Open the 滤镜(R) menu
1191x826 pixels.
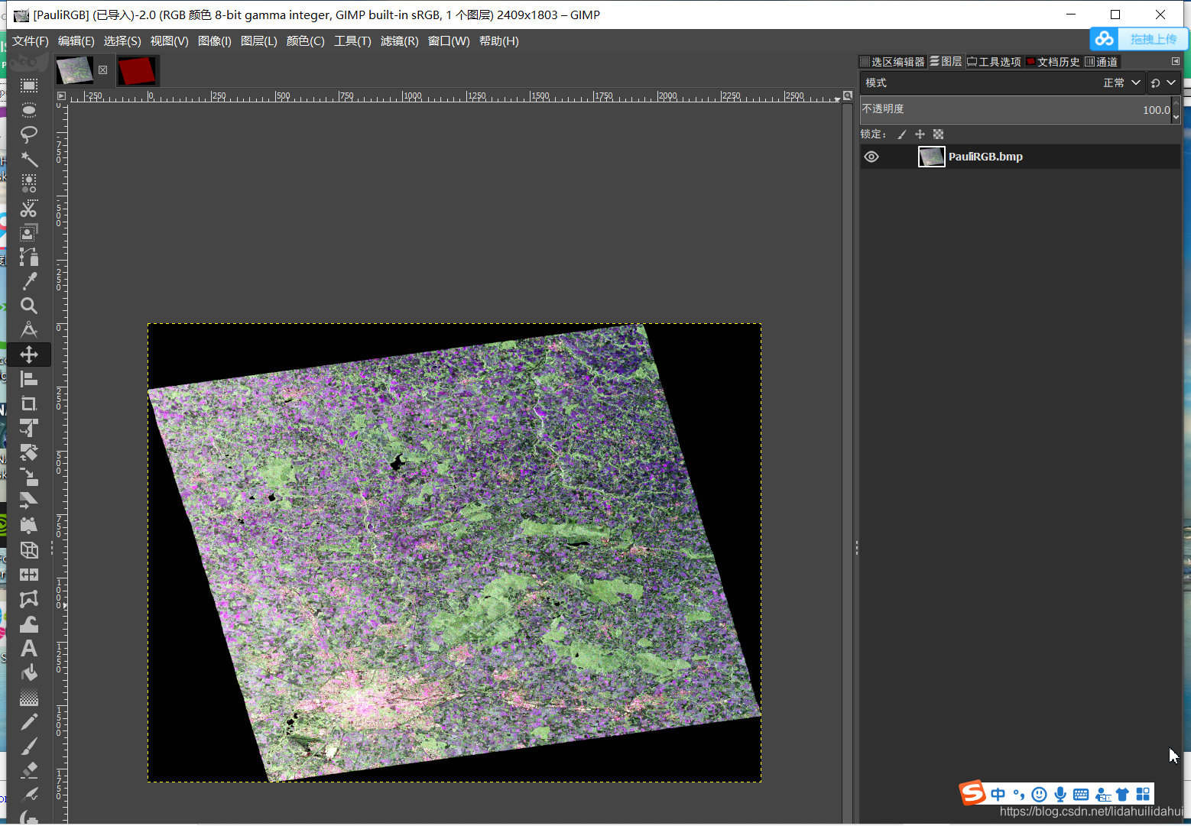click(x=399, y=41)
